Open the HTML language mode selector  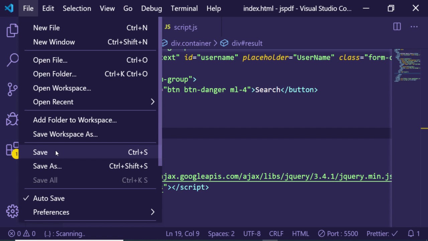tap(300, 234)
